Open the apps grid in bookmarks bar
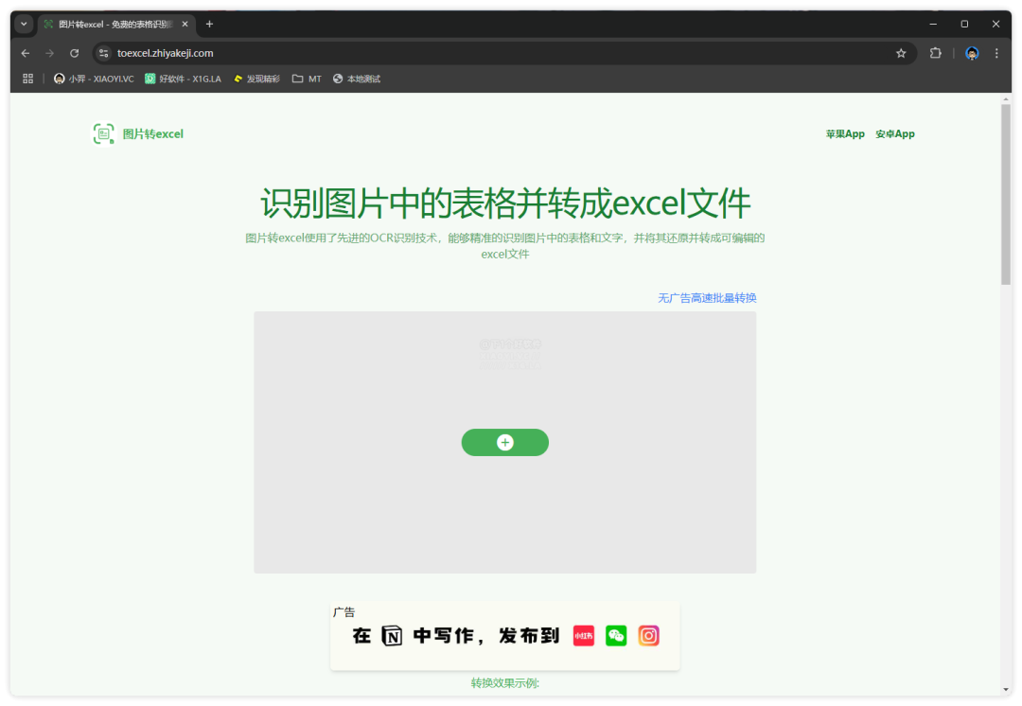Viewport: 1022px width, 706px height. pos(28,79)
